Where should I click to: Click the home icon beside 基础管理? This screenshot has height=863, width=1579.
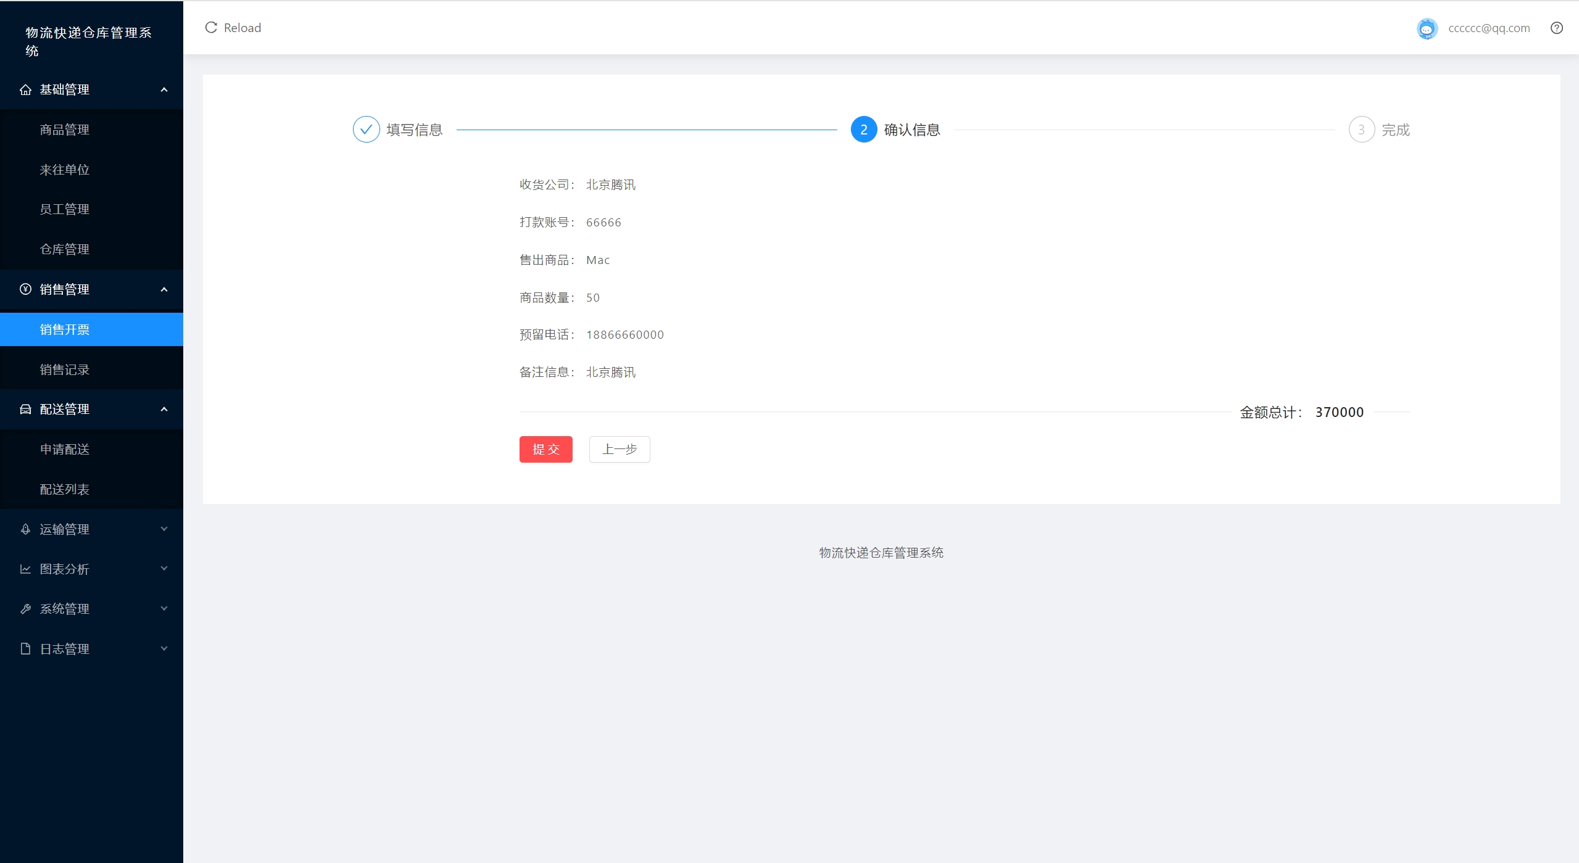pos(25,90)
